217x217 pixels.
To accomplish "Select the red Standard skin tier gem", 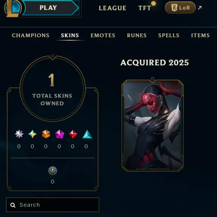I will (73, 134).
